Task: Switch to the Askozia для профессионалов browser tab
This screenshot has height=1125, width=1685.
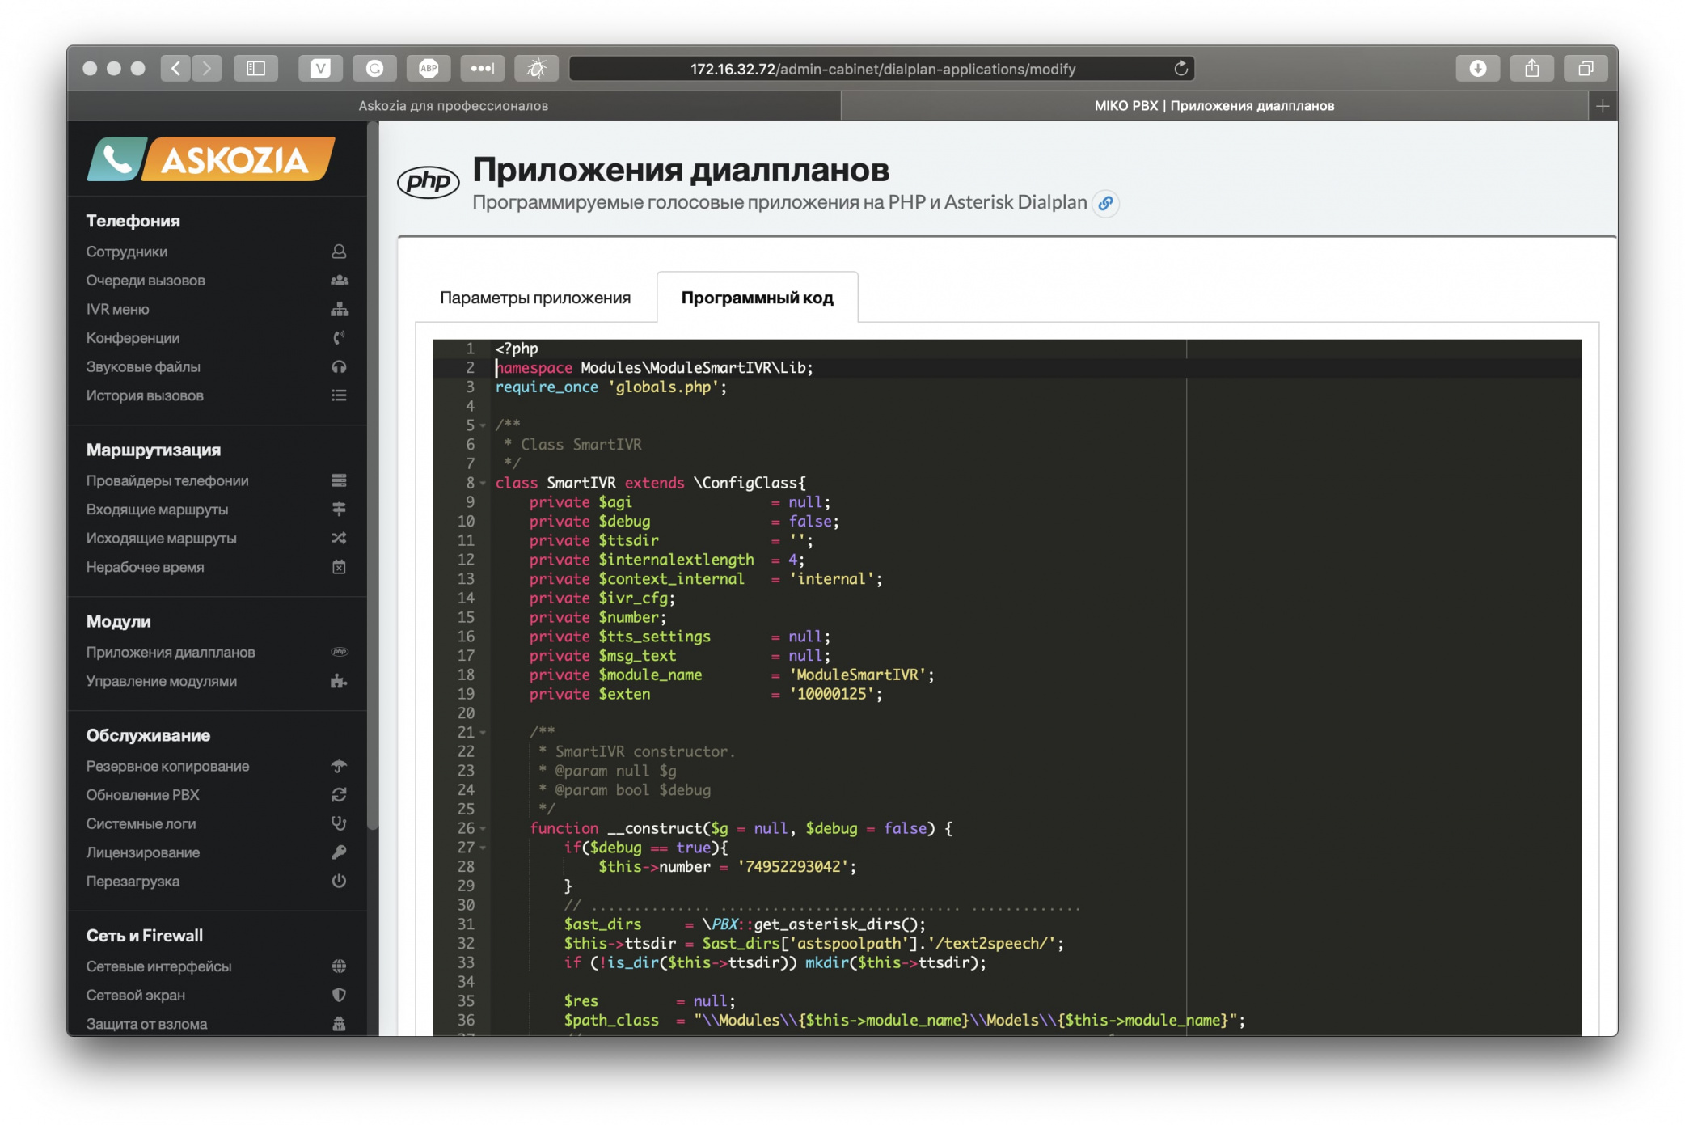Action: pyautogui.click(x=450, y=105)
